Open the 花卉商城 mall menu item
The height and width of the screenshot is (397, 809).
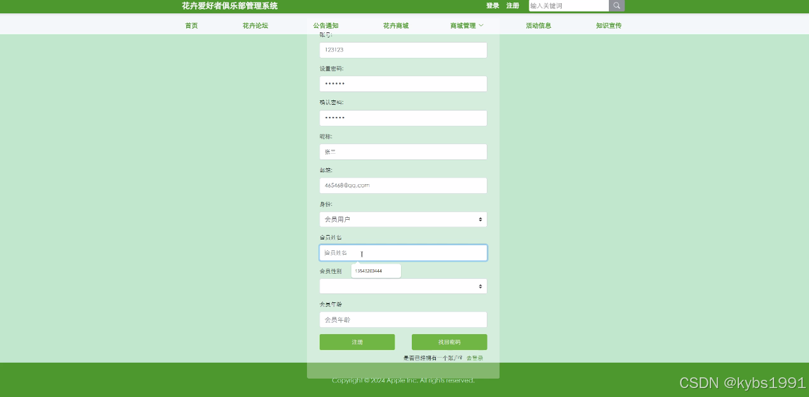click(395, 26)
